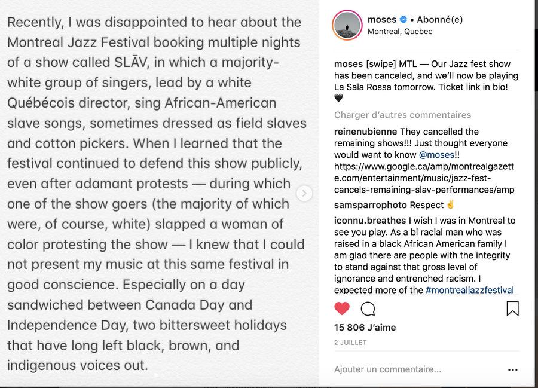Click the moses username in header
Image resolution: width=538 pixels, height=388 pixels.
pyautogui.click(x=381, y=20)
